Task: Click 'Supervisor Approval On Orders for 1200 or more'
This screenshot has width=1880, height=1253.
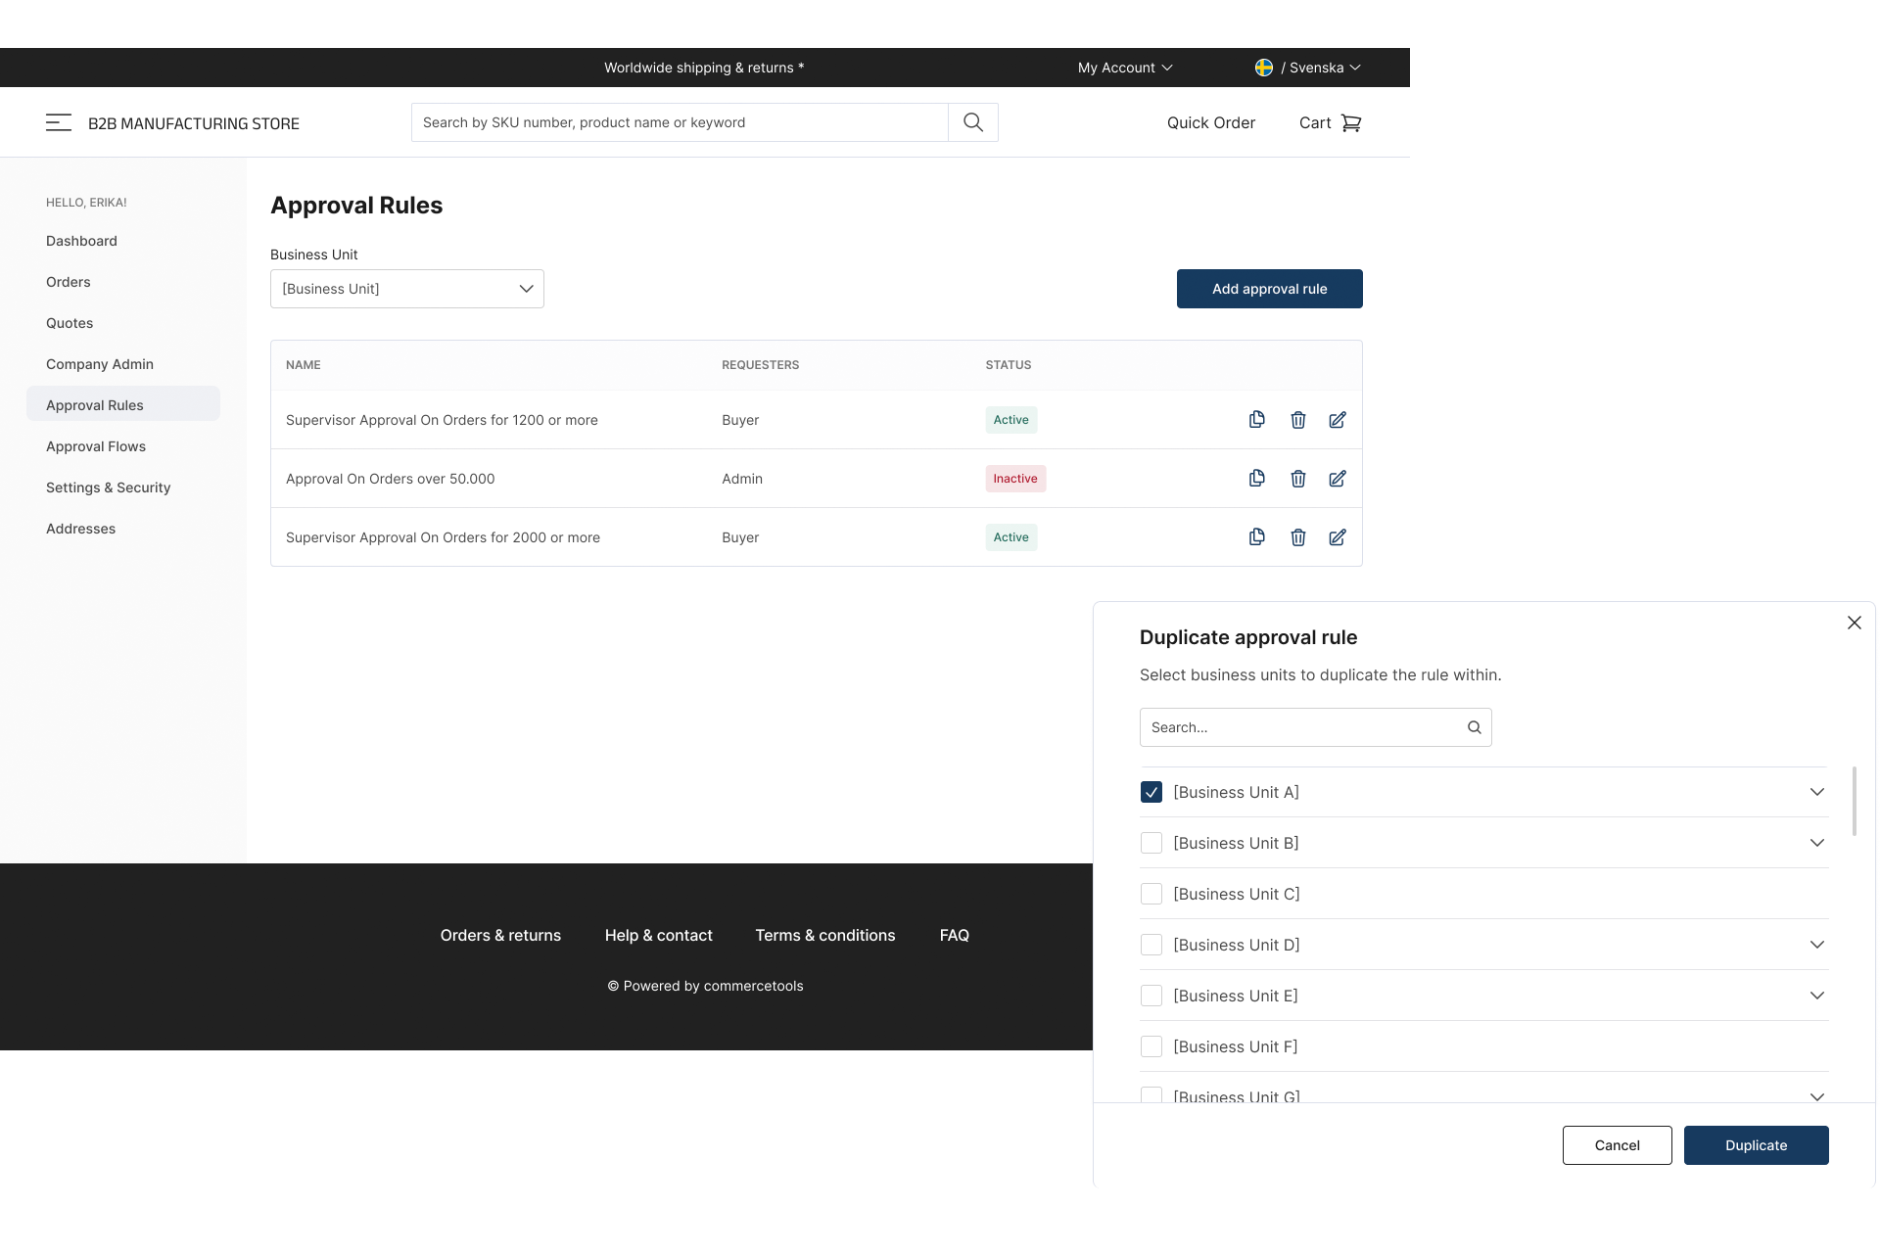Action: pos(442,420)
